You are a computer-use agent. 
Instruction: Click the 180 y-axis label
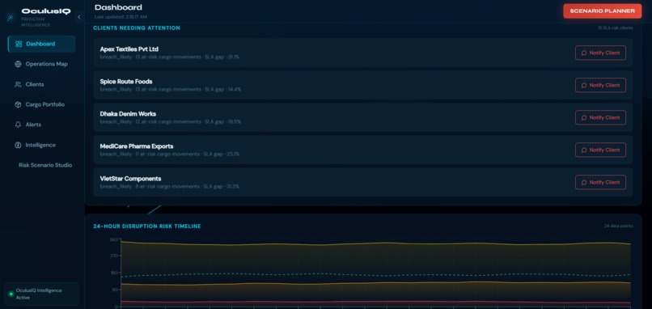pyautogui.click(x=113, y=273)
